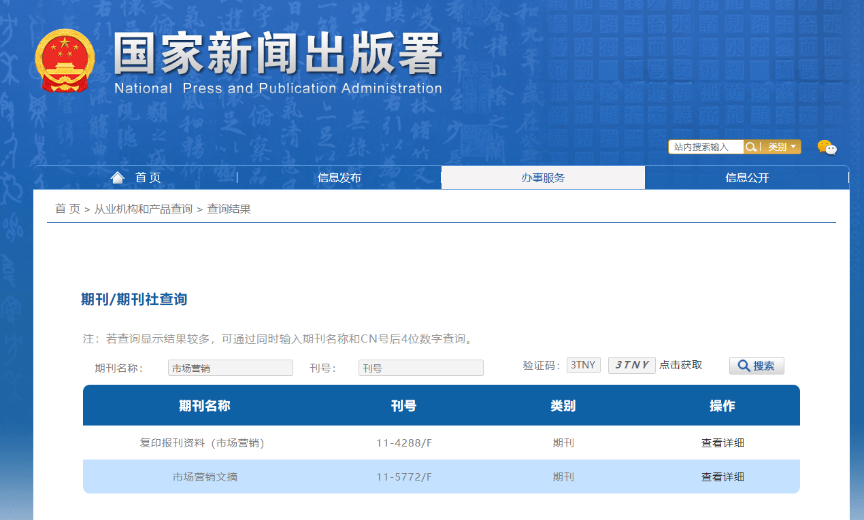864x520 pixels.
Task: Open the 信息公开 menu
Action: [x=747, y=177]
